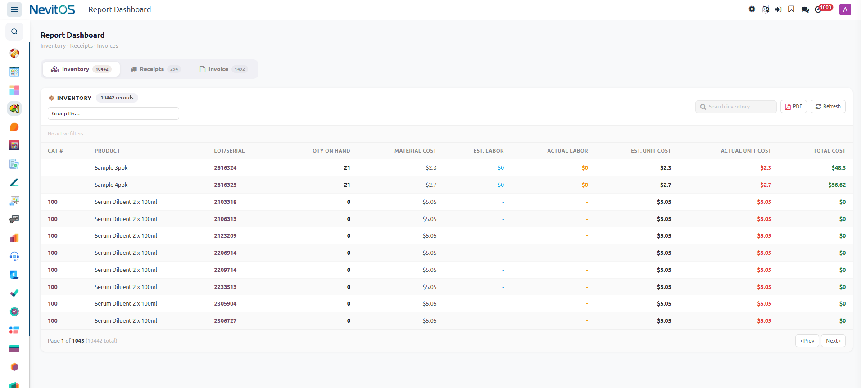Open the teal checkmark app icon in sidebar
This screenshot has width=861, height=388.
[14, 293]
